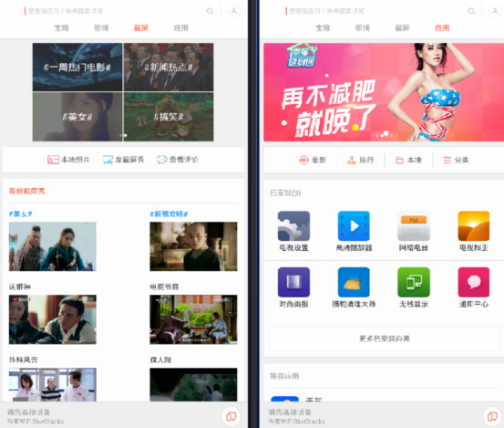This screenshot has width=504, height=428.
Task: Open the weight-loss promotional banner
Action: (x=384, y=92)
